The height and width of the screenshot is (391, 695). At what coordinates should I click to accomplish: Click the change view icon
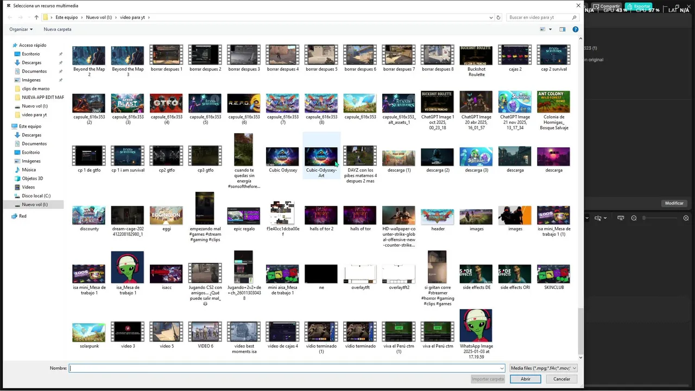[542, 29]
